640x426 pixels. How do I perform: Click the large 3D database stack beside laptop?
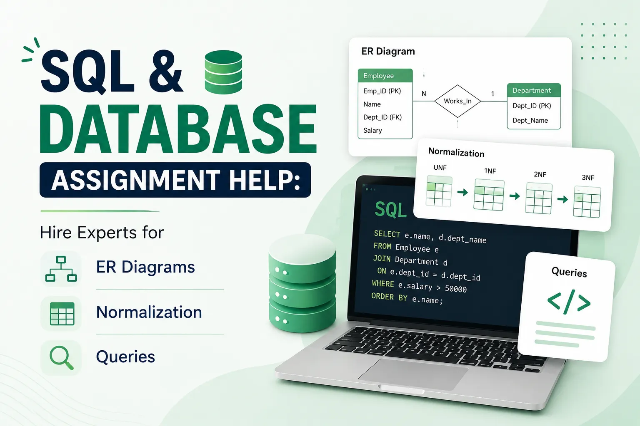point(302,284)
